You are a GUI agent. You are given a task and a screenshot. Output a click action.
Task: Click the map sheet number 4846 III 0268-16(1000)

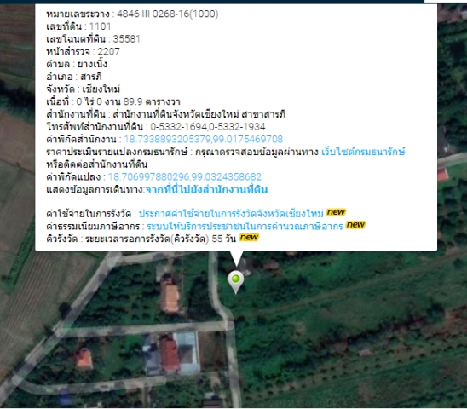click(x=167, y=14)
